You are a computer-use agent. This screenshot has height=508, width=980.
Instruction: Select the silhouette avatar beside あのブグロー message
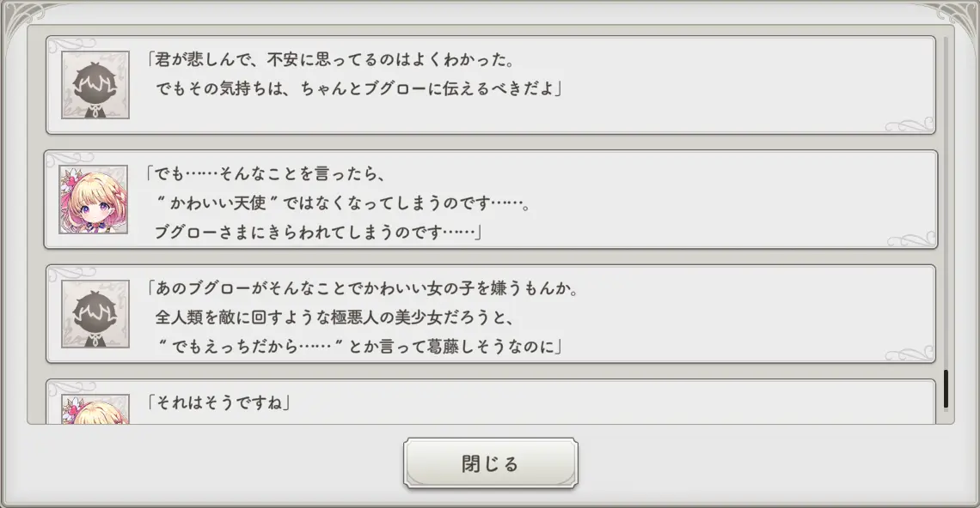click(95, 314)
